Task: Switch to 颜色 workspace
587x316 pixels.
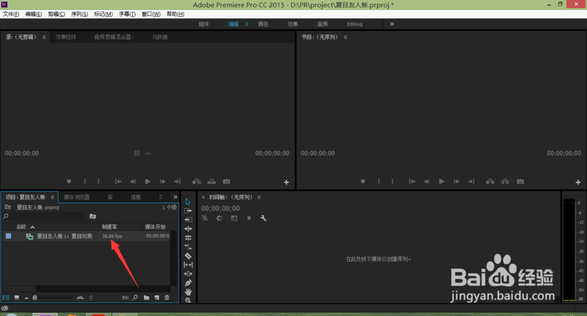Action: pyautogui.click(x=263, y=24)
